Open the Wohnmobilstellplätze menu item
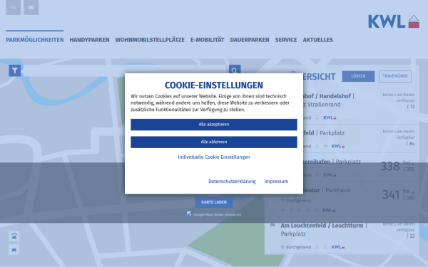The width and height of the screenshot is (428, 267). [150, 40]
